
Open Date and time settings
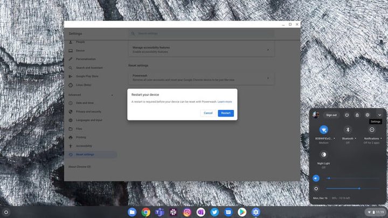[x=85, y=103]
